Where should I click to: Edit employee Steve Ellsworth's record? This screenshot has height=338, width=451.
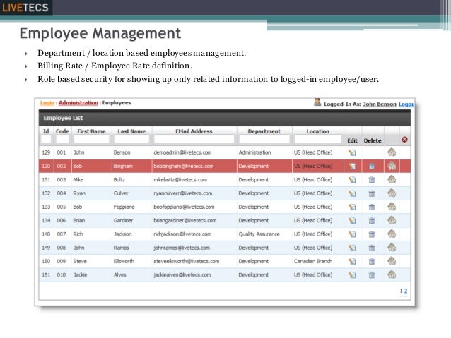point(352,261)
